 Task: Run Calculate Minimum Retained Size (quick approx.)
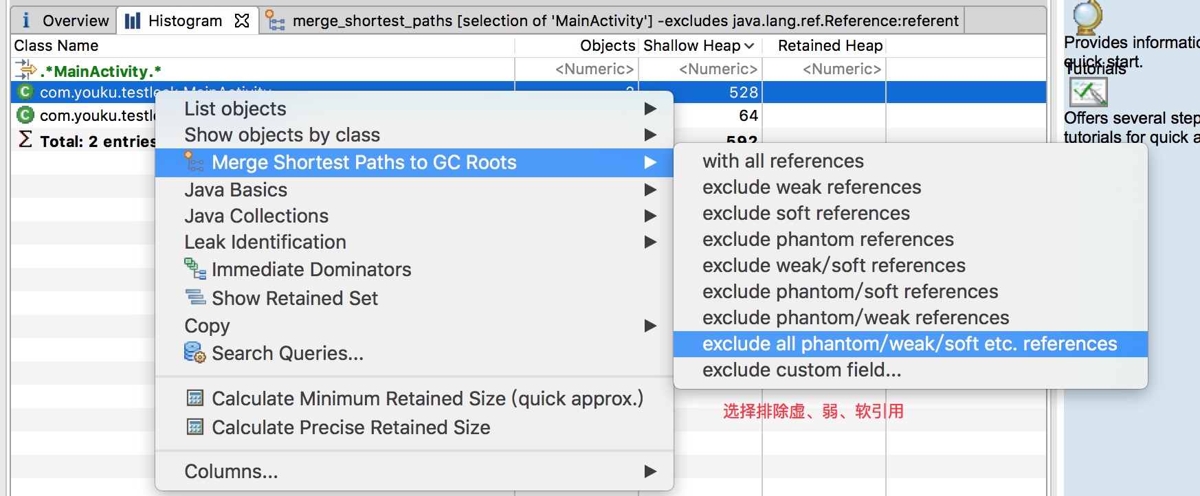(414, 398)
